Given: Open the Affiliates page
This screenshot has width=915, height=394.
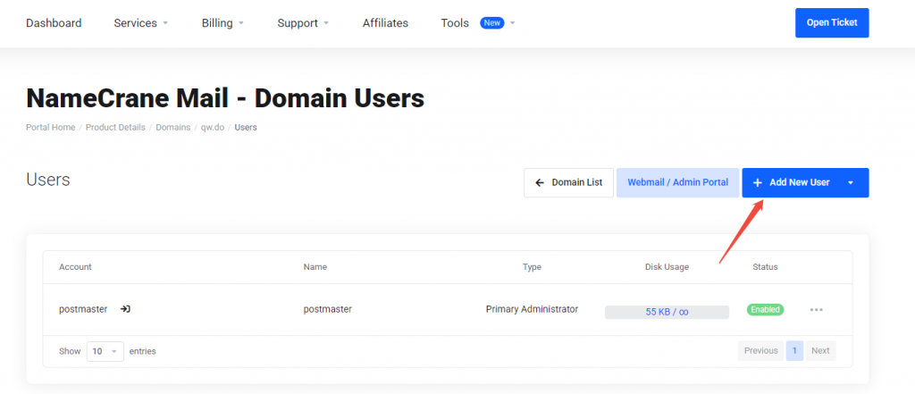Looking at the screenshot, I should click(x=385, y=23).
